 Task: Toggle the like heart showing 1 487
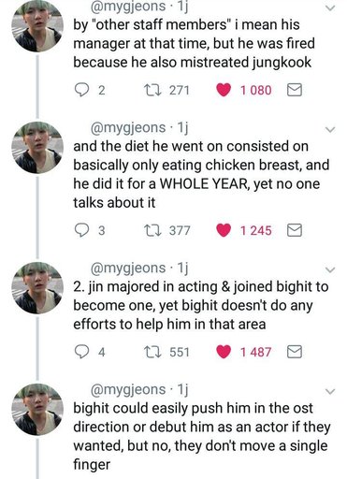(224, 352)
